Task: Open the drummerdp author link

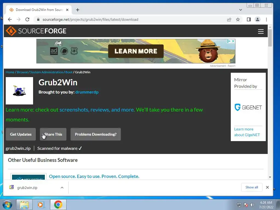Action: point(87,92)
